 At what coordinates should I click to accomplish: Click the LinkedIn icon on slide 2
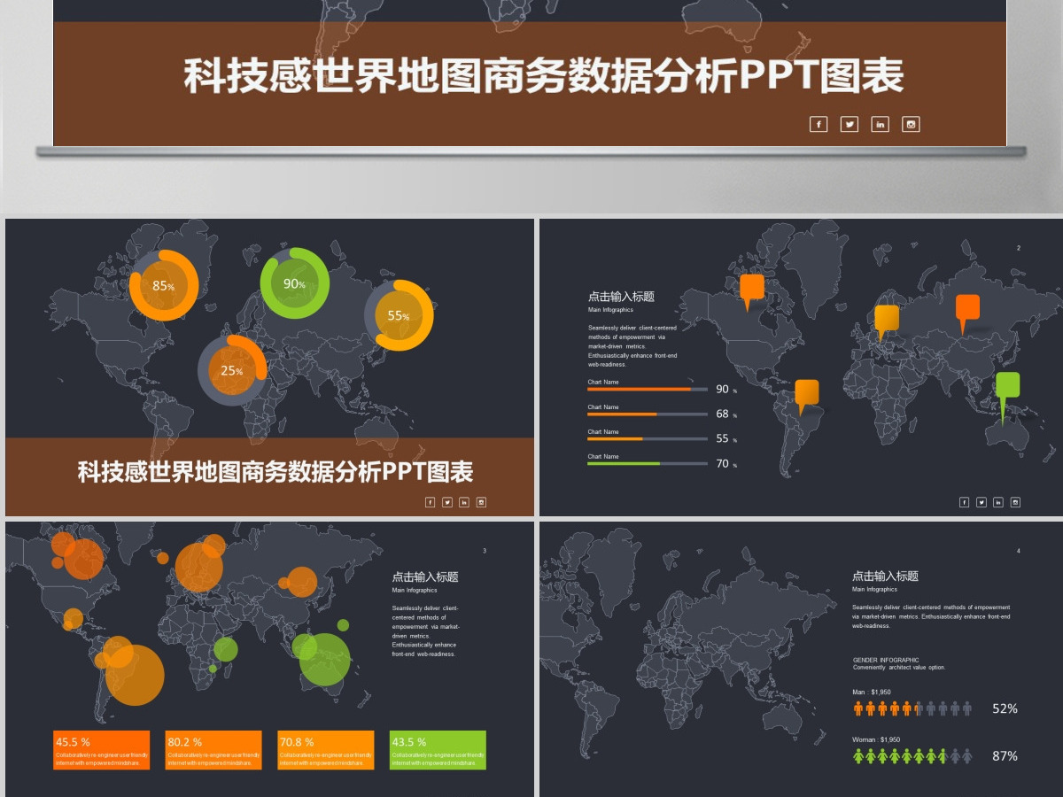(998, 502)
